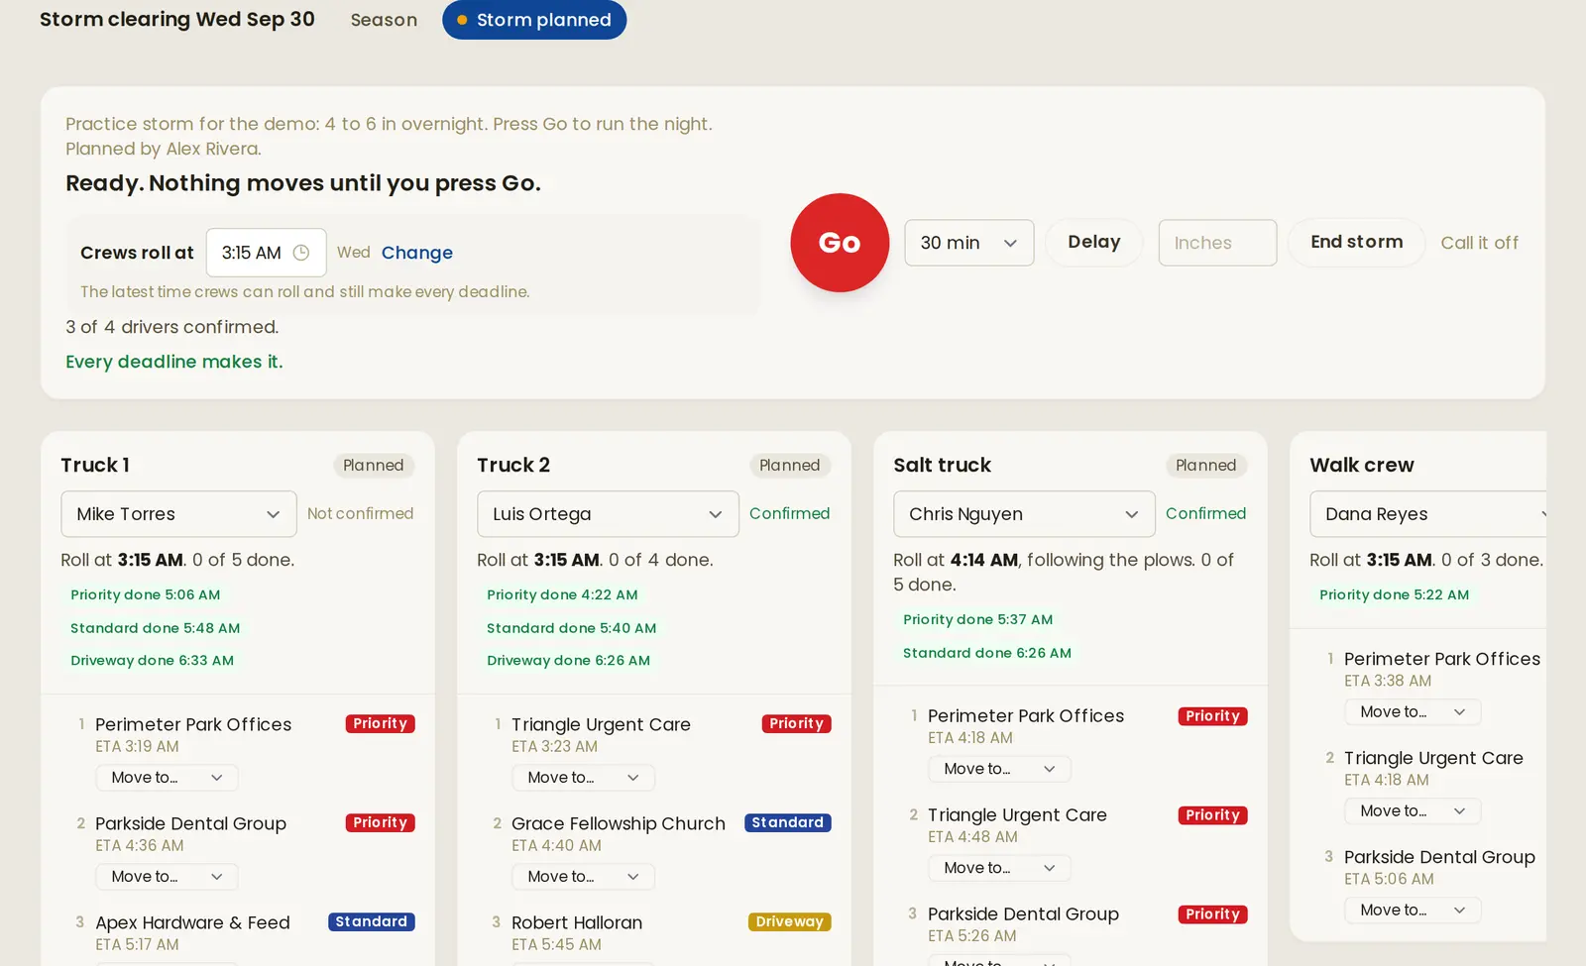The width and height of the screenshot is (1586, 966).
Task: Click 'Priority done 5:06 AM' on Truck 1
Action: [x=146, y=595]
